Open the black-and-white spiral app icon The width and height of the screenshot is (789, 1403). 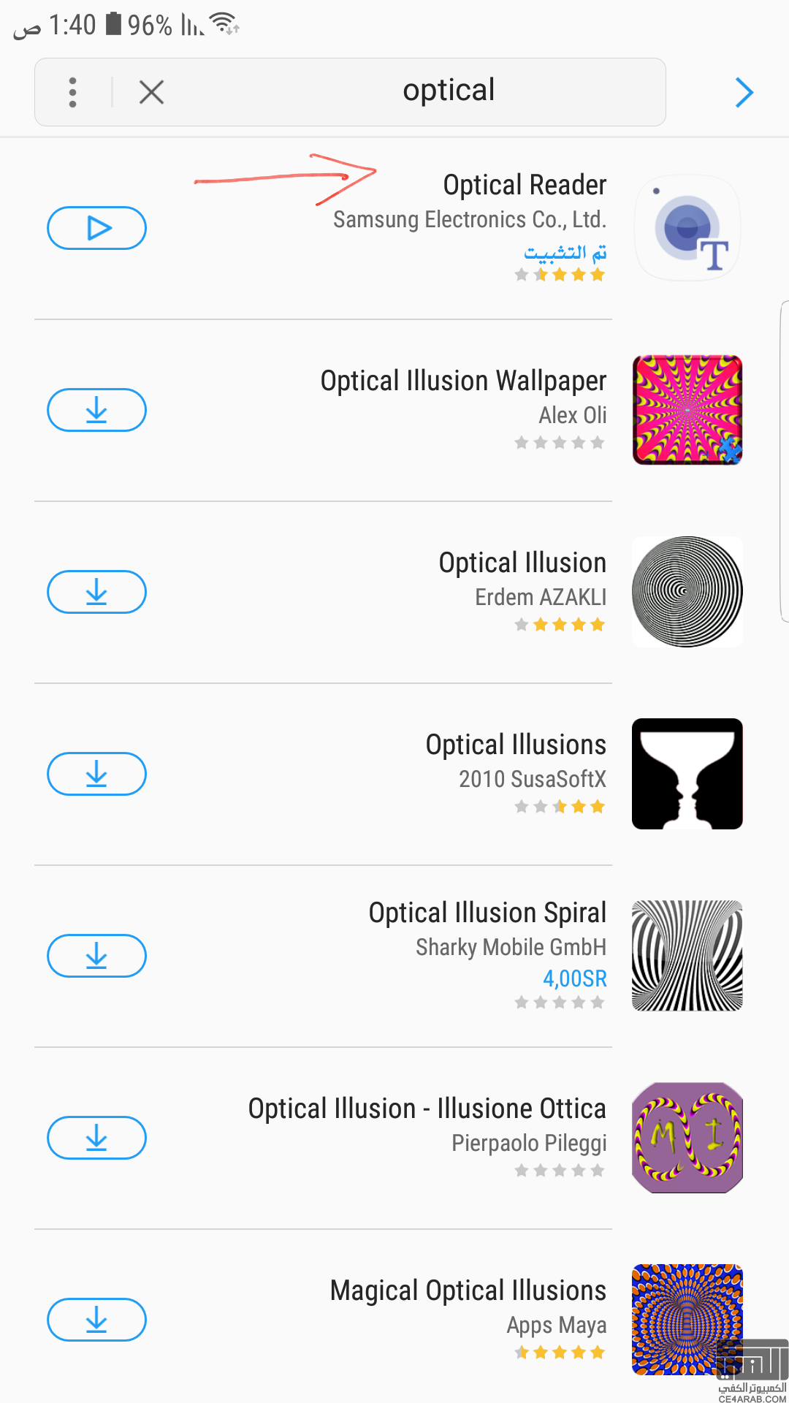(687, 592)
